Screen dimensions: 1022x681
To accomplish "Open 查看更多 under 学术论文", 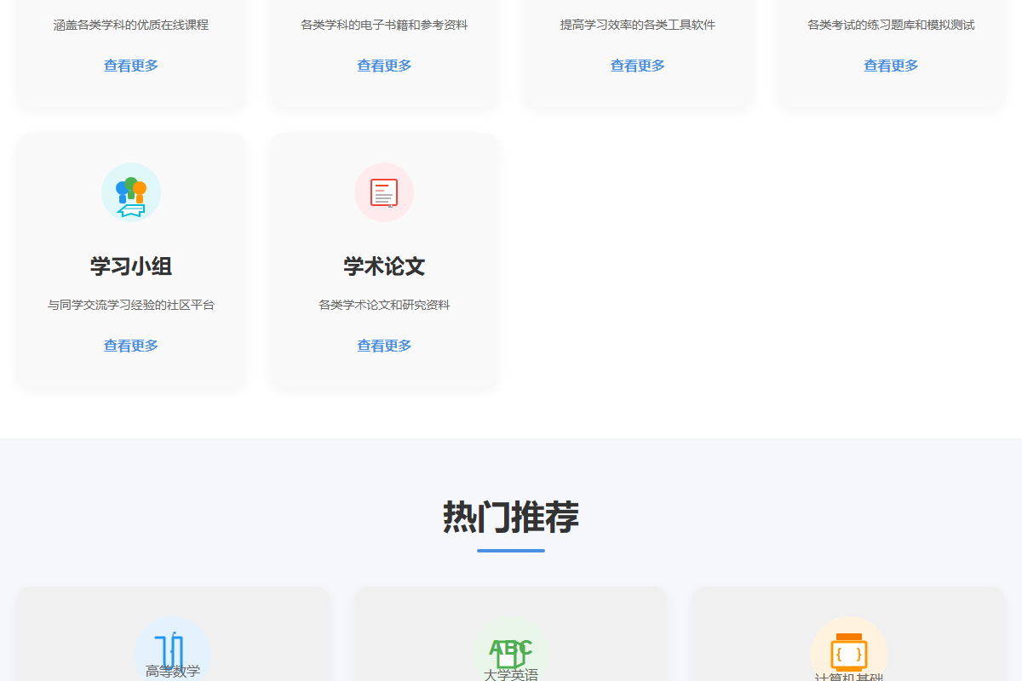I will point(383,345).
